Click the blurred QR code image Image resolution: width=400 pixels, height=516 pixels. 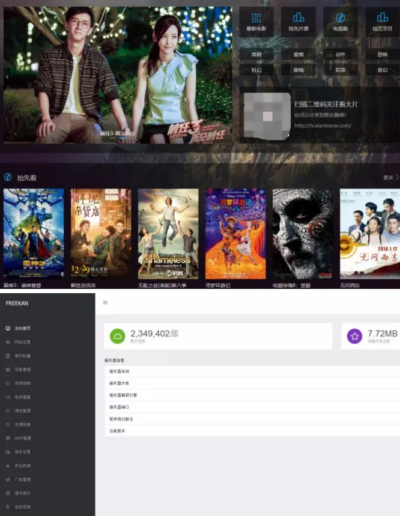(267, 116)
